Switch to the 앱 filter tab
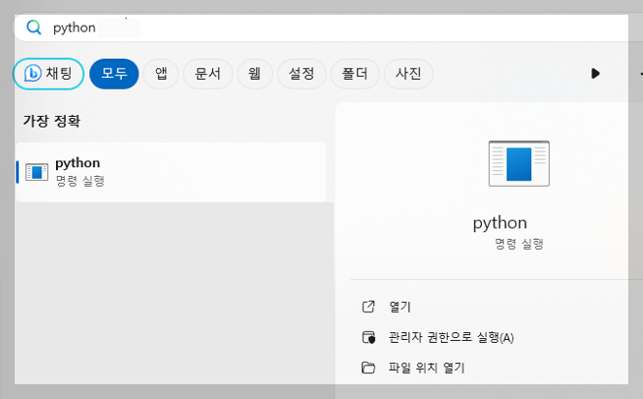The width and height of the screenshot is (643, 399). point(161,74)
